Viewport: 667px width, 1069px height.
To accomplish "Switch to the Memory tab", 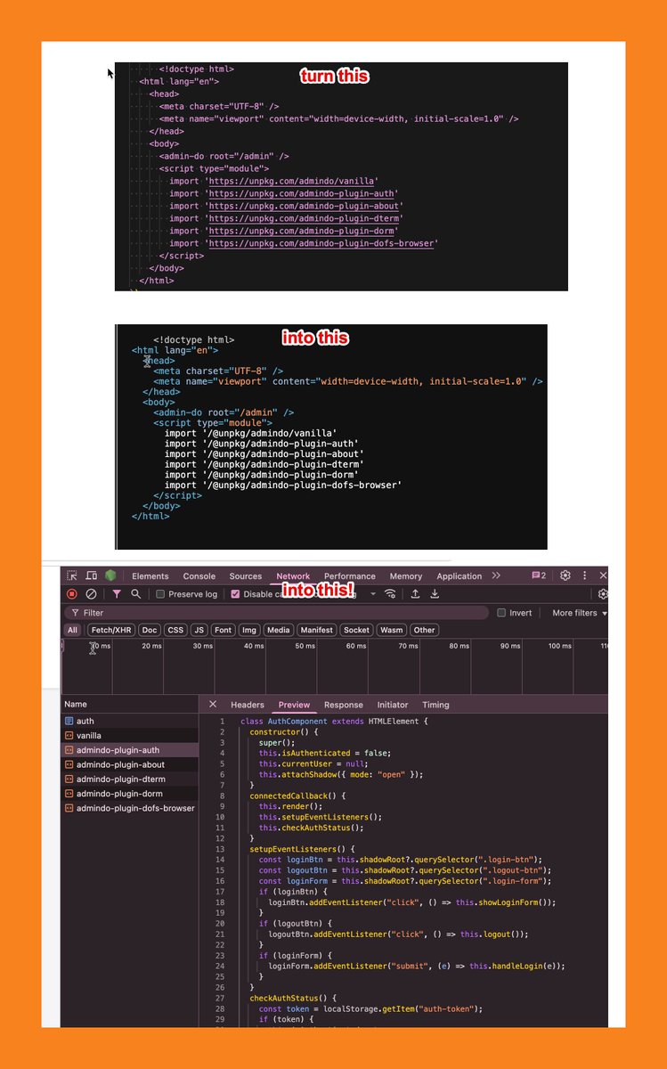I will click(x=406, y=576).
